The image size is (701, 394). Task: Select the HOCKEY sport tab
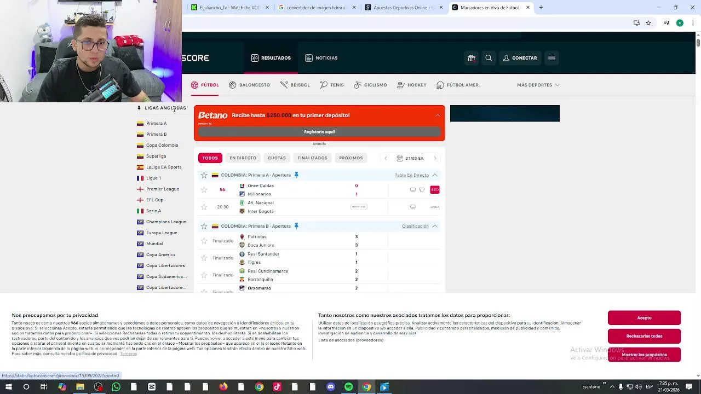[412, 85]
